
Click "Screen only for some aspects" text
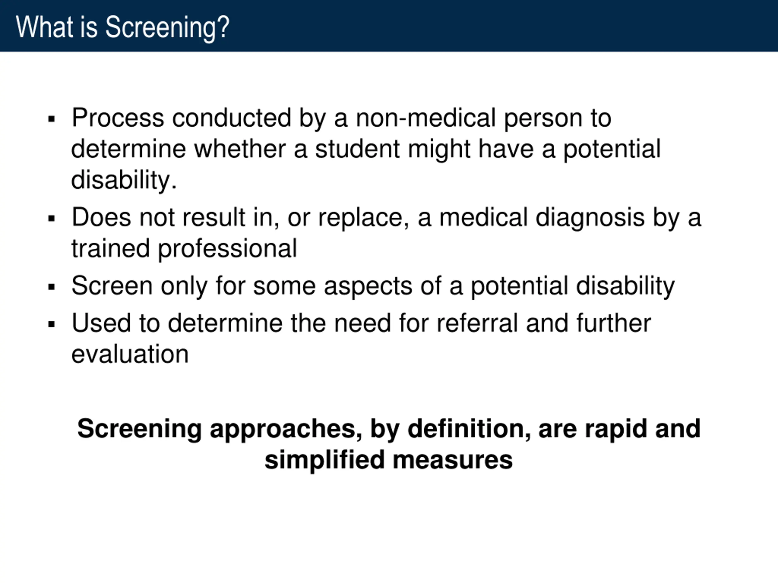pos(242,286)
